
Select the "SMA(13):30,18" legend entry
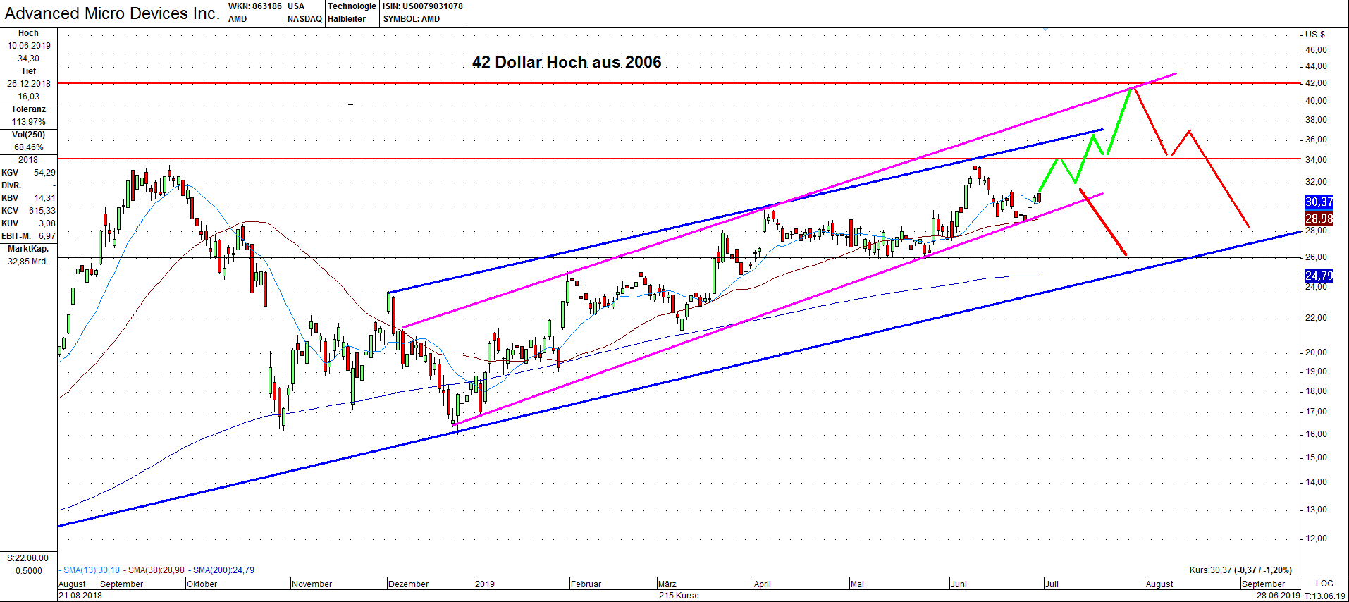coord(92,570)
